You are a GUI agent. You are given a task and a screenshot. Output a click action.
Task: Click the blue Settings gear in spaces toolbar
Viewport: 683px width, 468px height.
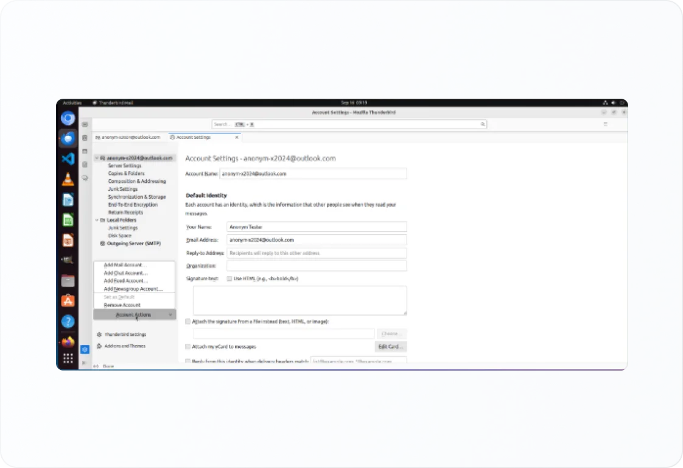click(85, 349)
